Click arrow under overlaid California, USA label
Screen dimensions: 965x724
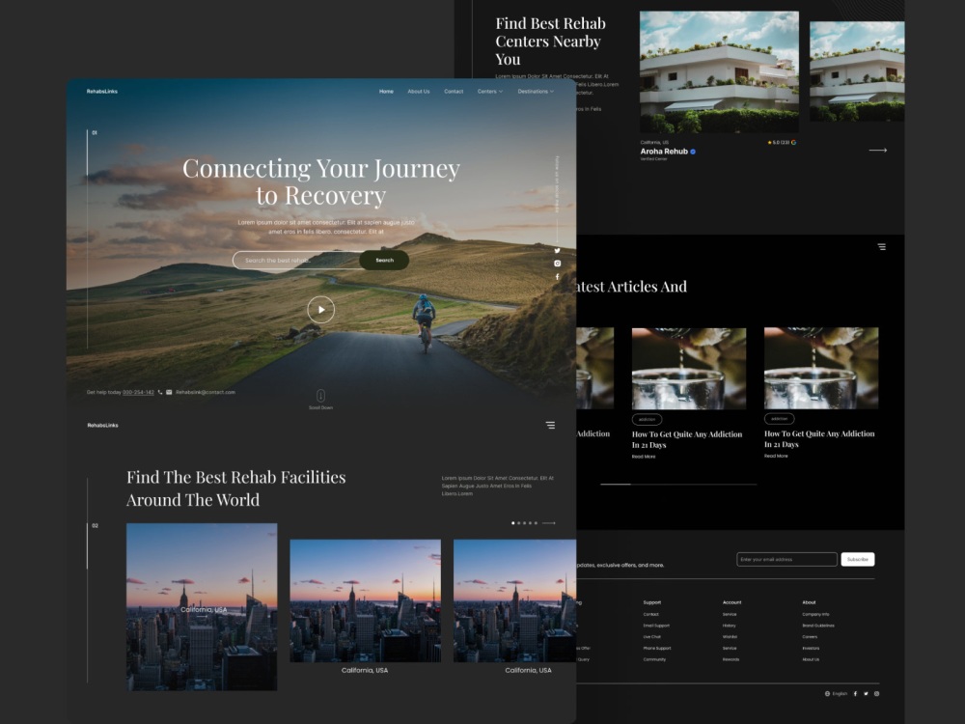(202, 617)
